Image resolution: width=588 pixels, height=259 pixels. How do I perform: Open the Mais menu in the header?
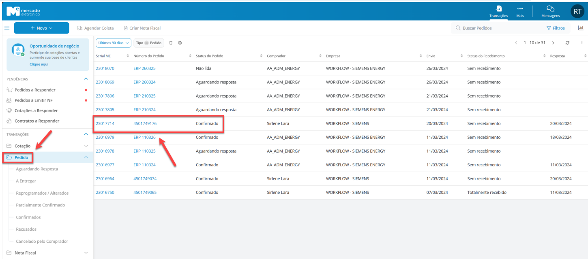(520, 11)
